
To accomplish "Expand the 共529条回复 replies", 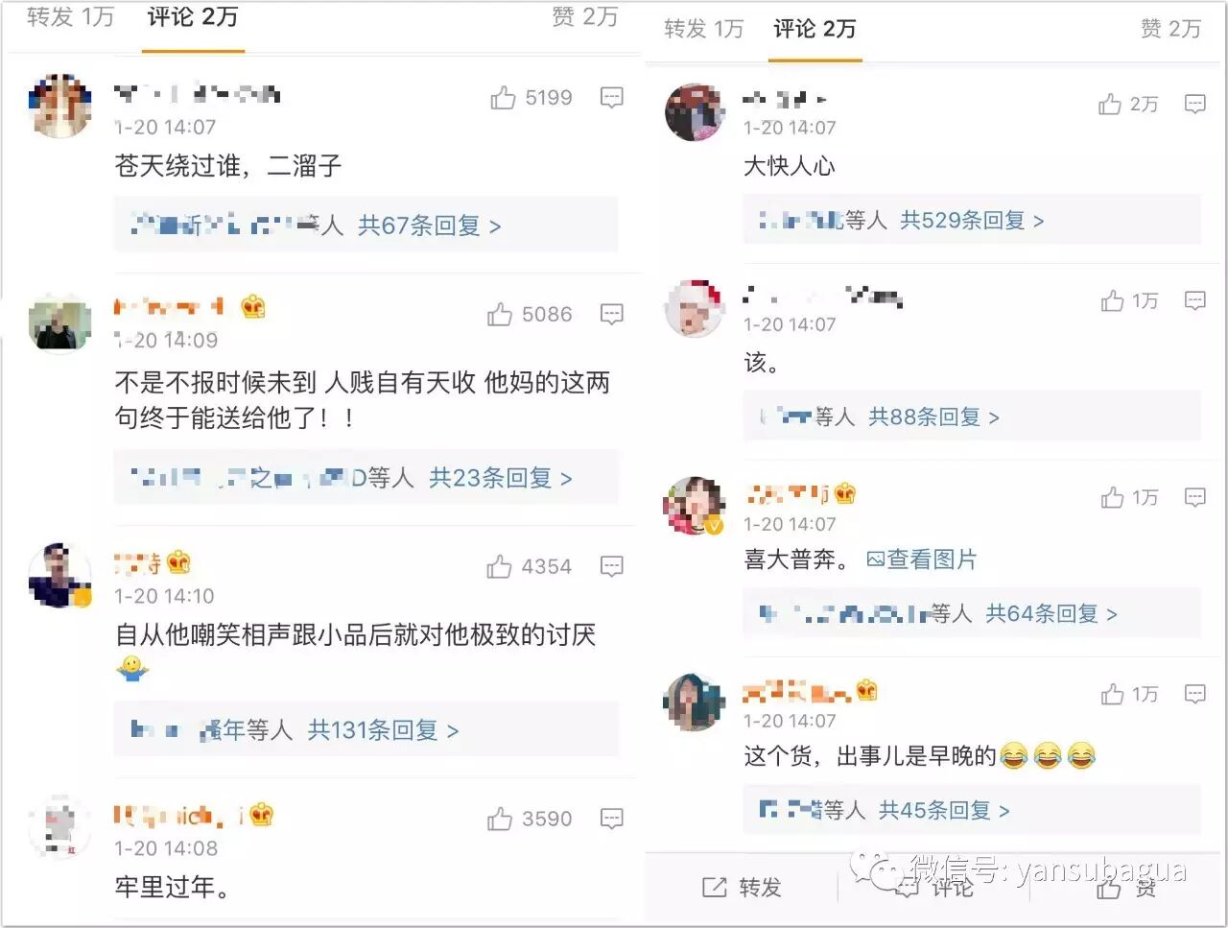I will coord(971,221).
